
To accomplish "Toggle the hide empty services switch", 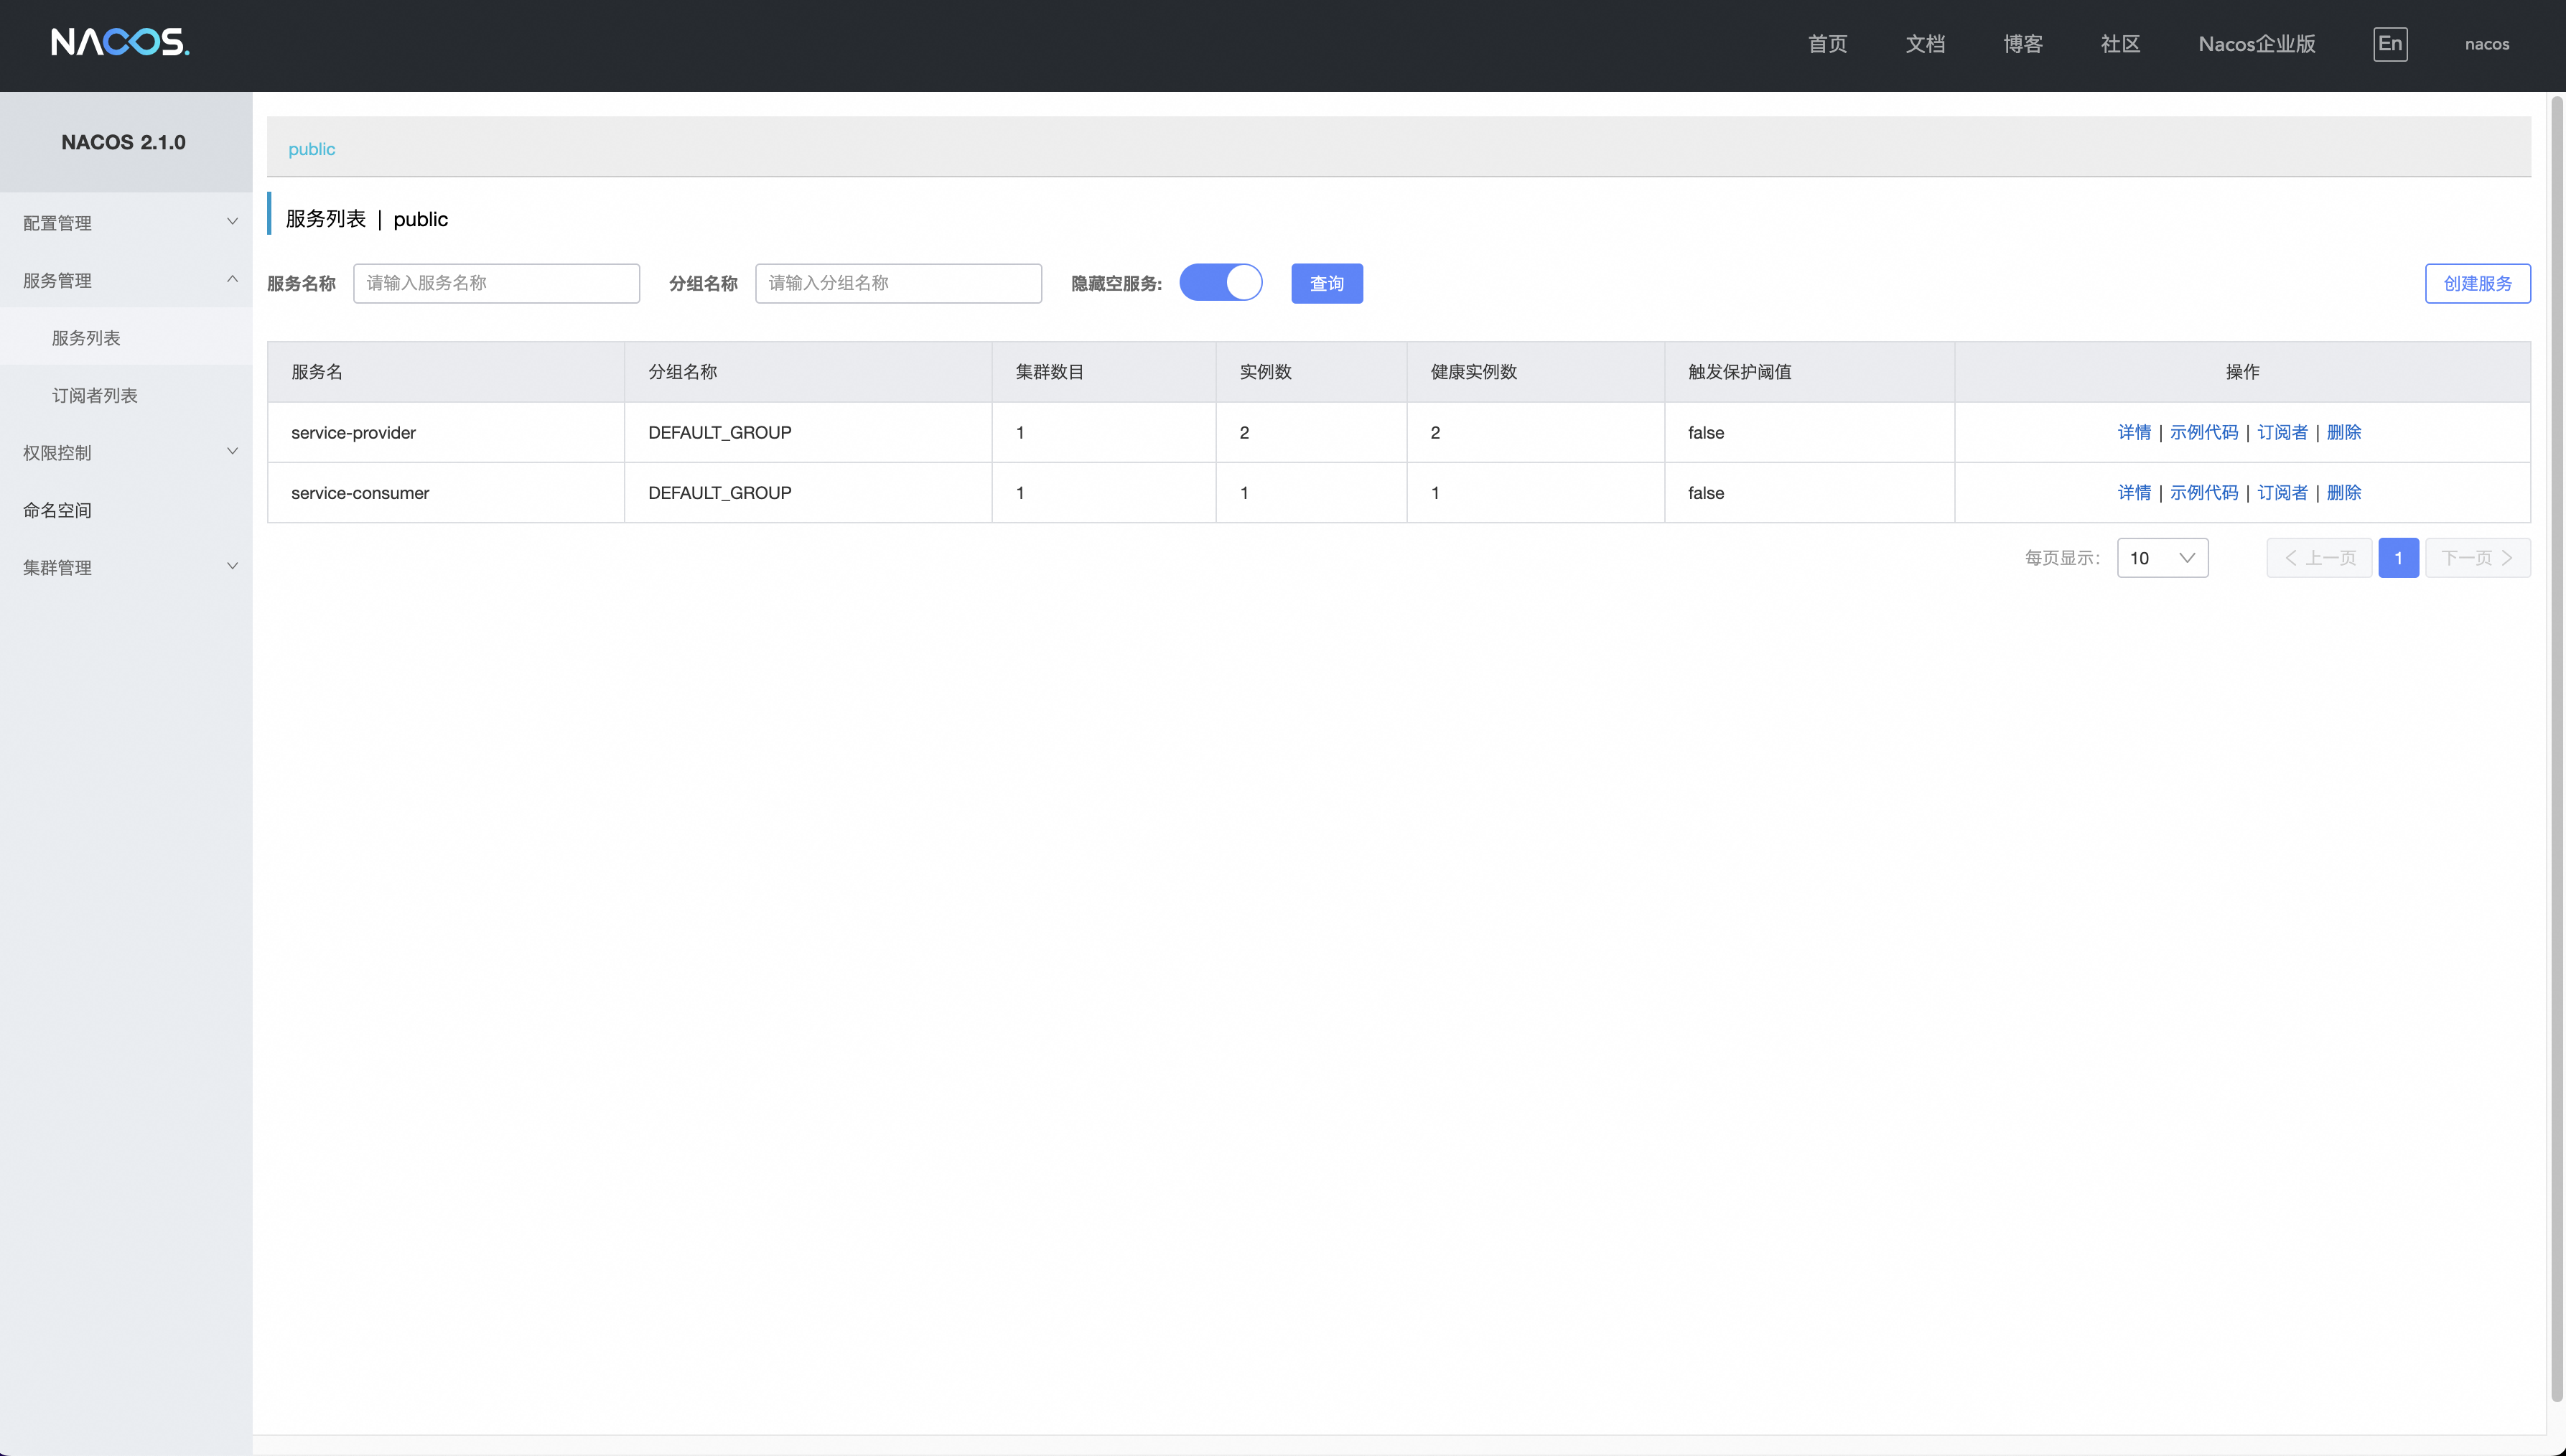I will point(1220,283).
